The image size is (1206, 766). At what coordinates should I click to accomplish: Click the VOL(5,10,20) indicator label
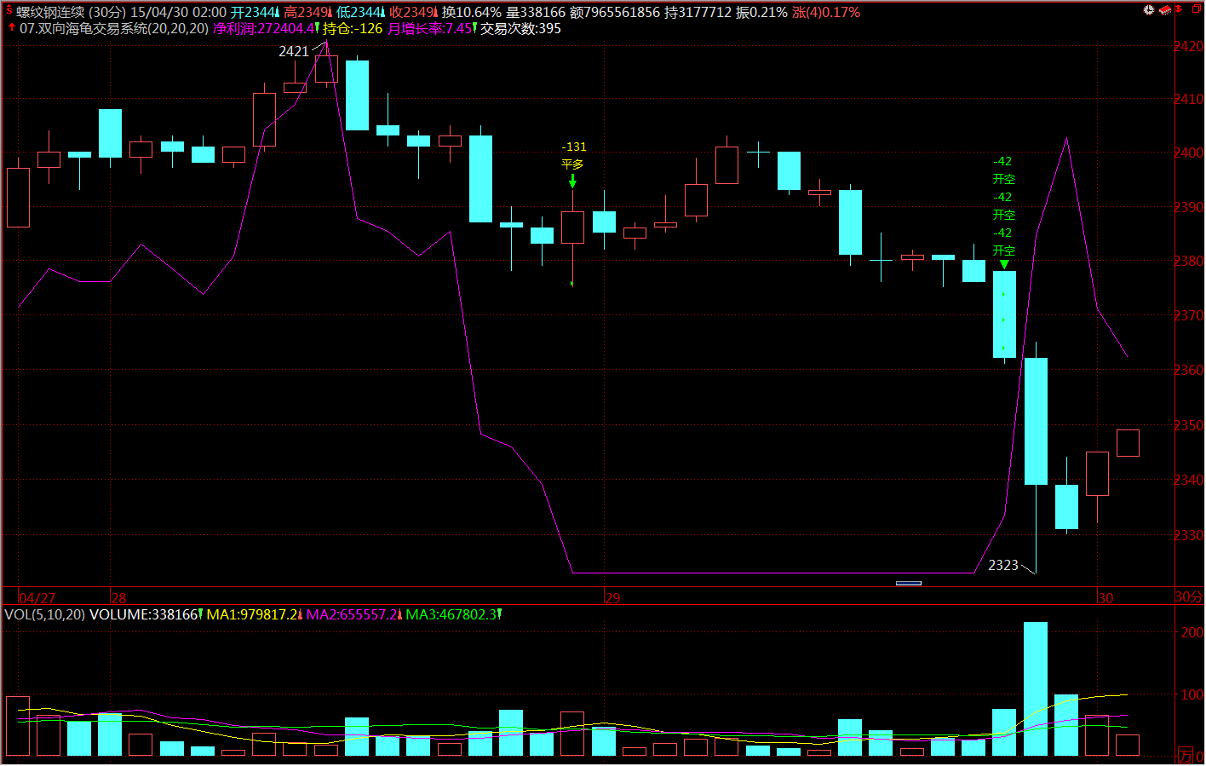(44, 614)
